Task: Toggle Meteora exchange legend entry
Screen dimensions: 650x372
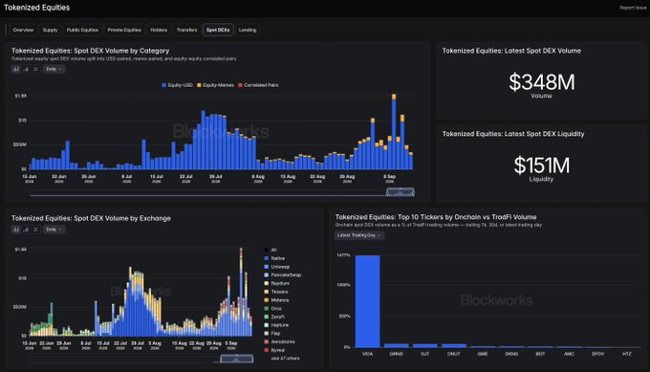Action: point(276,300)
